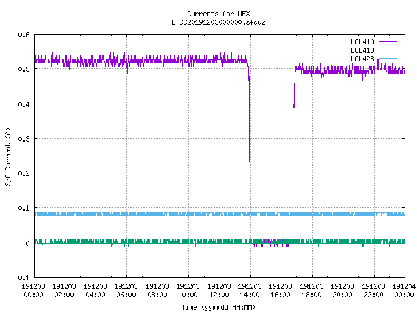This screenshot has height=313, width=417.
Task: Click the x-axis tick '191203 12:00'
Action: [x=219, y=291]
